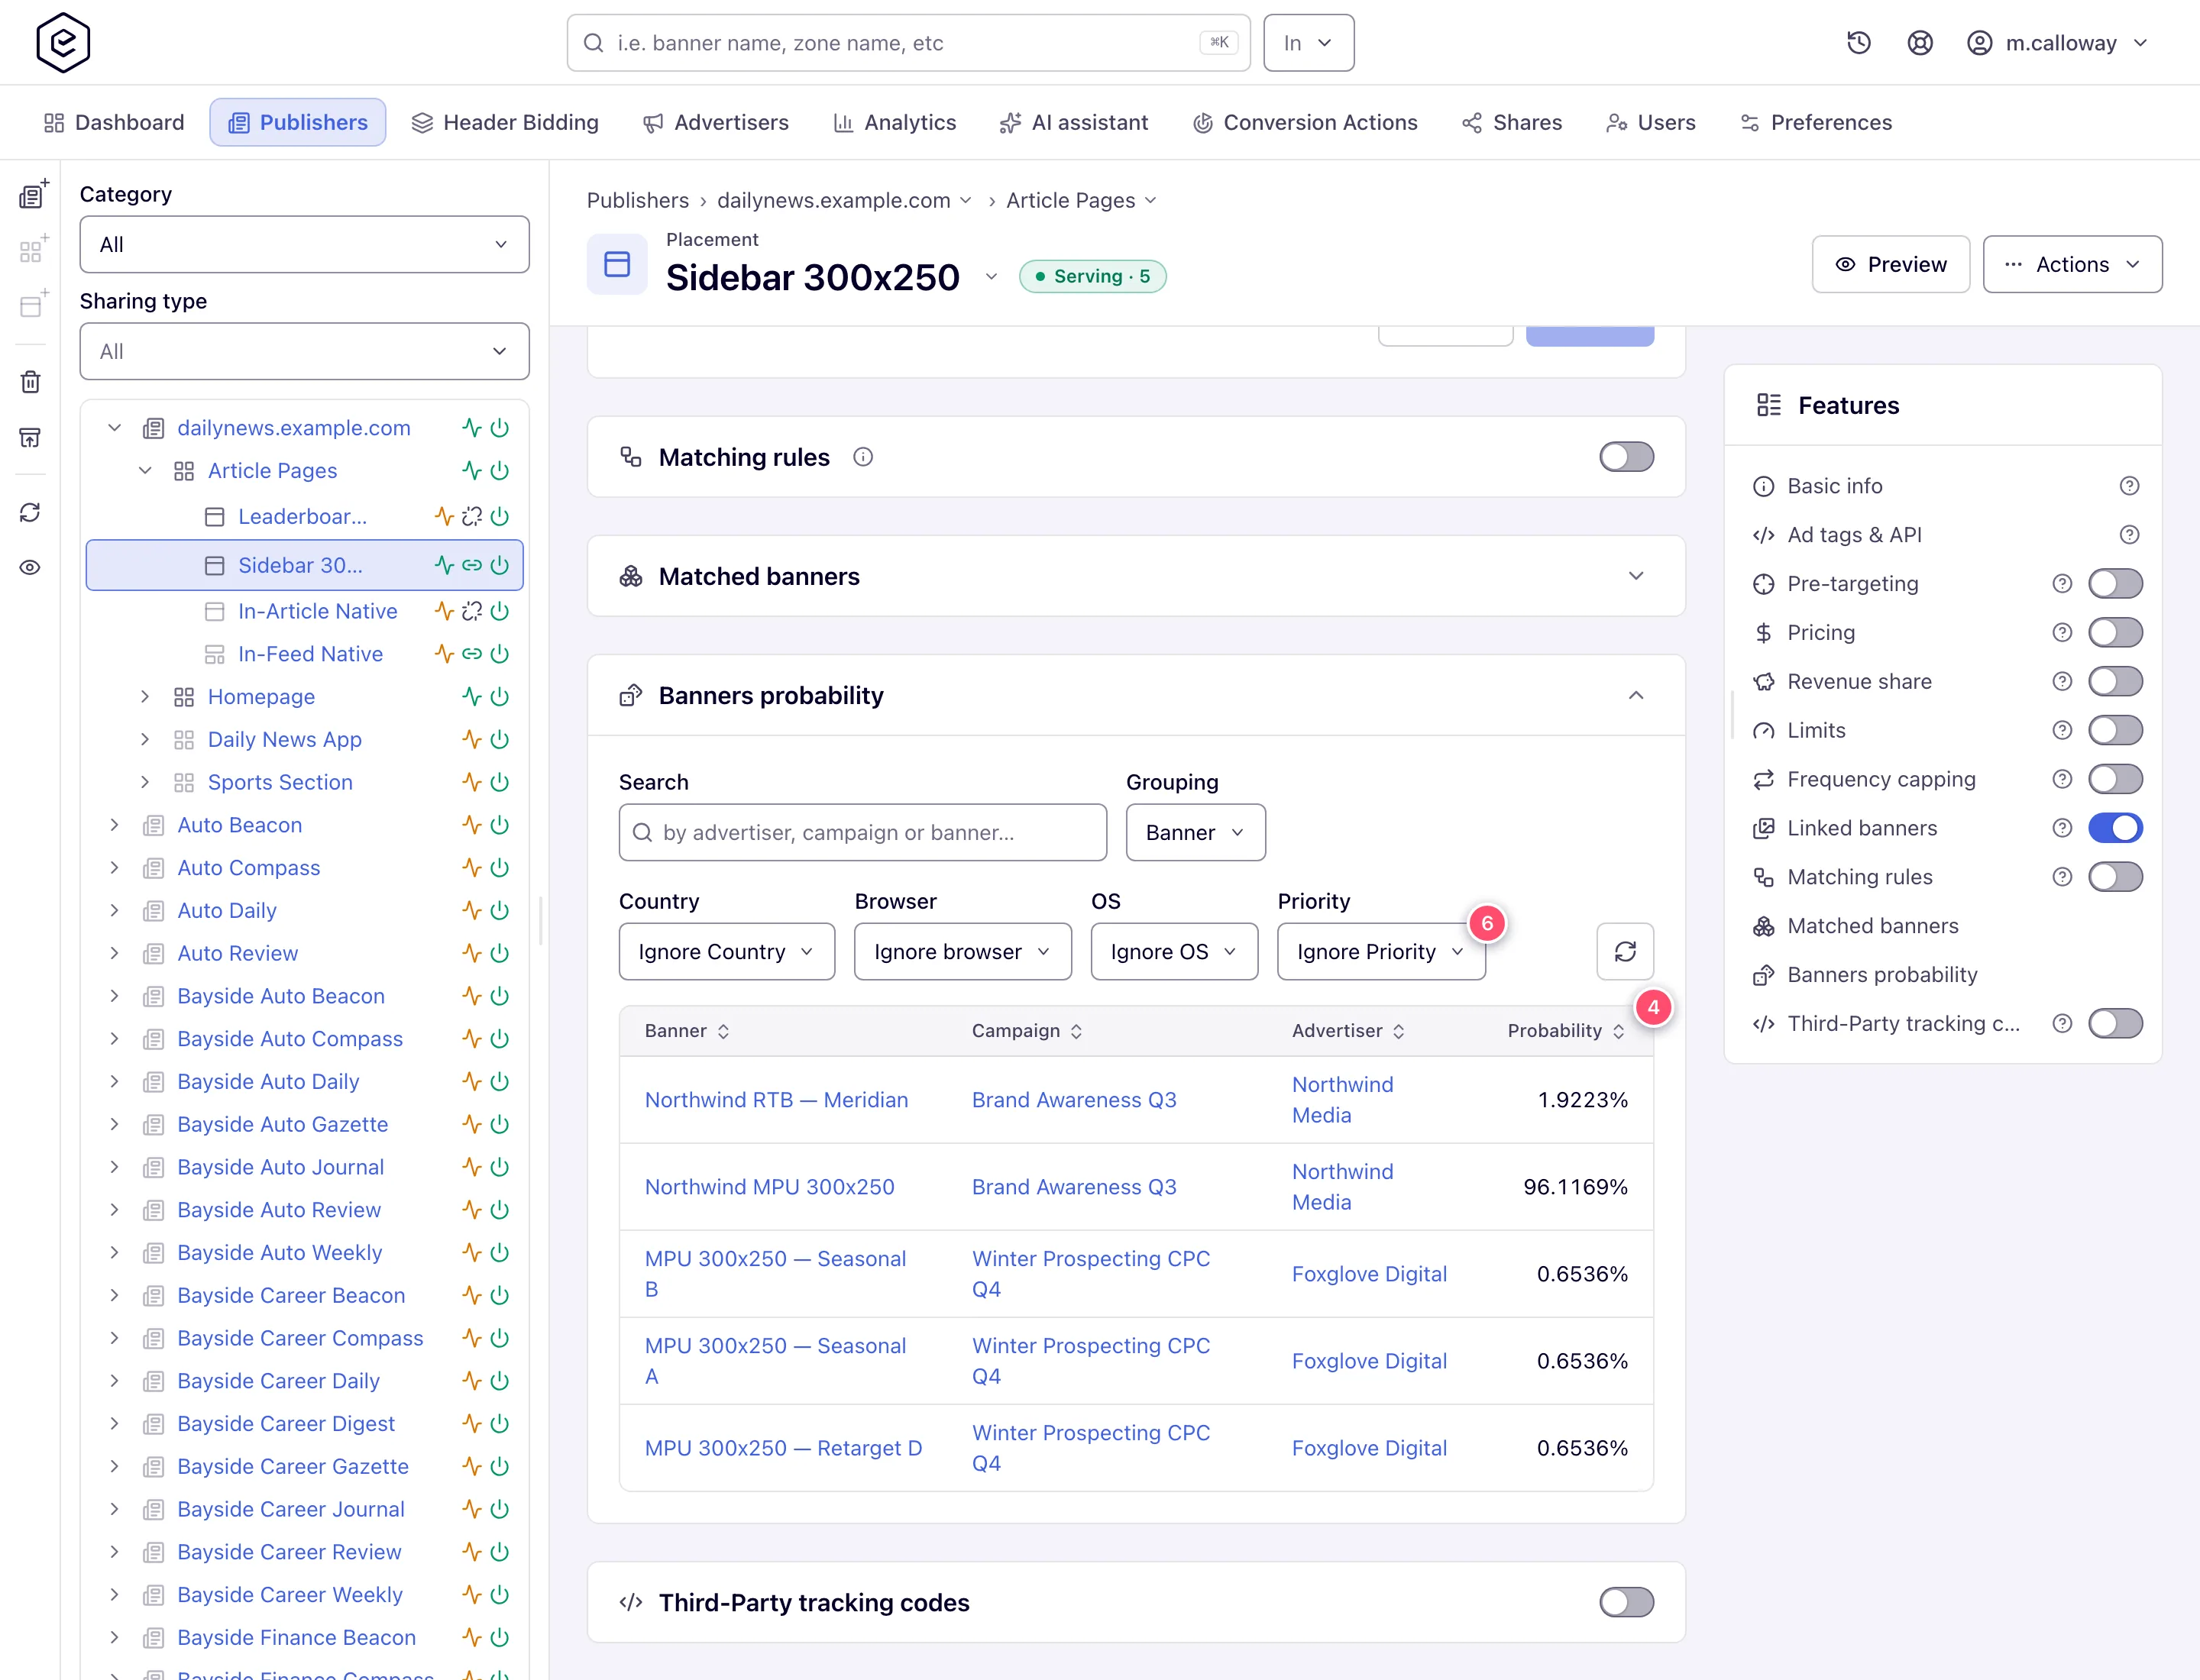Click the link icon on In-Feed Native row
Image resolution: width=2200 pixels, height=1680 pixels.
pyautogui.click(x=471, y=654)
